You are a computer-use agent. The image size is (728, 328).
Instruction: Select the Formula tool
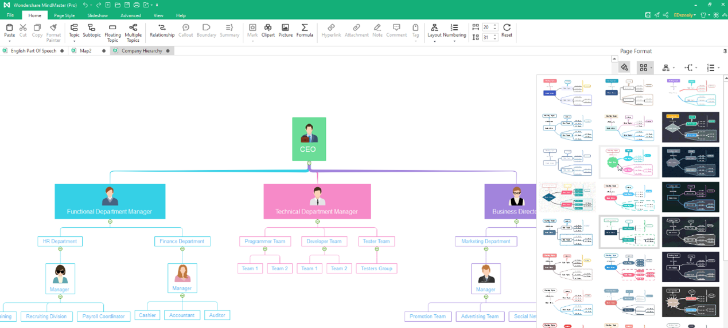(x=305, y=30)
